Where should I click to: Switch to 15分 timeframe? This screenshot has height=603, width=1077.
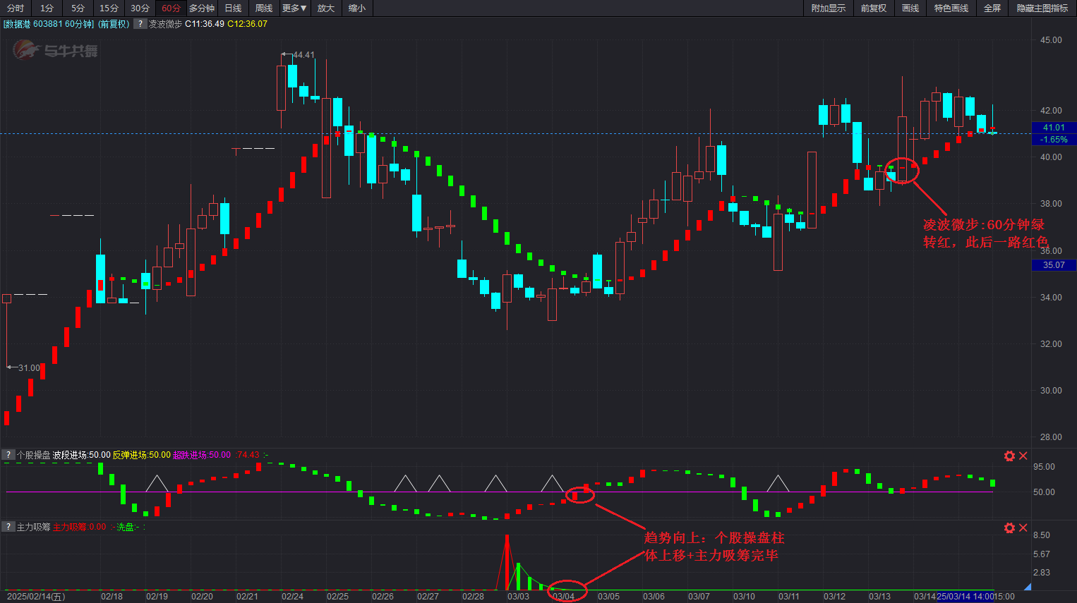[109, 8]
